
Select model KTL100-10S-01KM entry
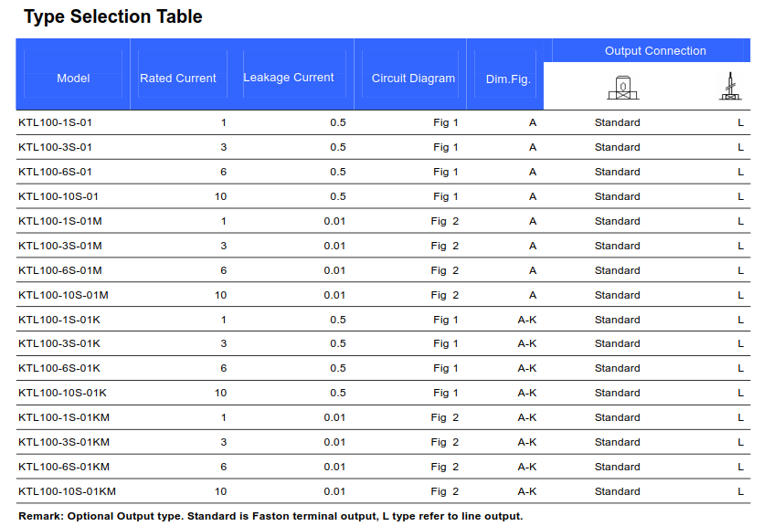67,491
